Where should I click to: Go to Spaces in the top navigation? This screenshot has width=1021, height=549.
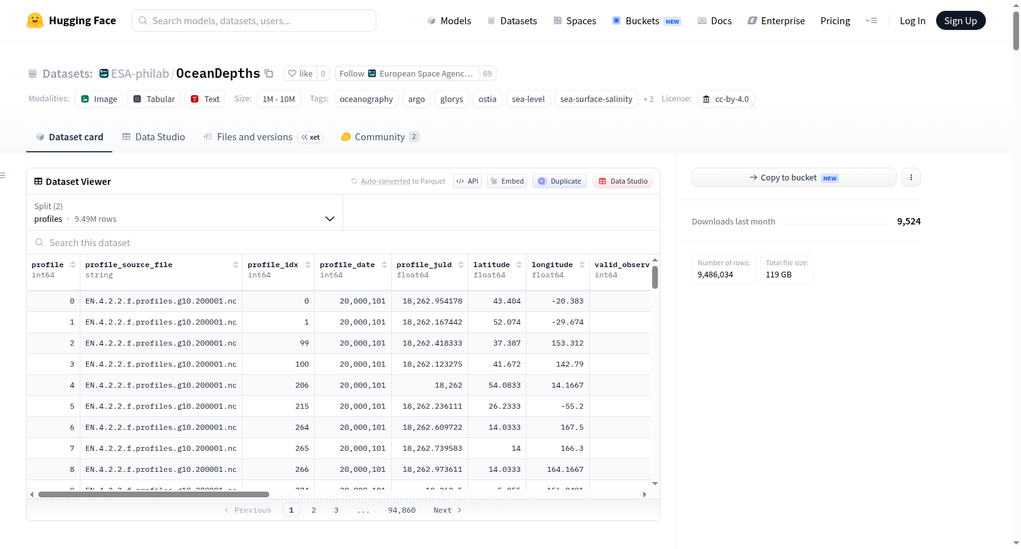575,21
